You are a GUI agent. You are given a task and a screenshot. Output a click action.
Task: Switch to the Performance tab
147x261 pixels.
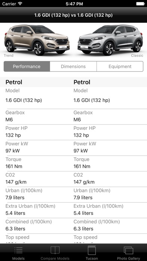(27, 66)
